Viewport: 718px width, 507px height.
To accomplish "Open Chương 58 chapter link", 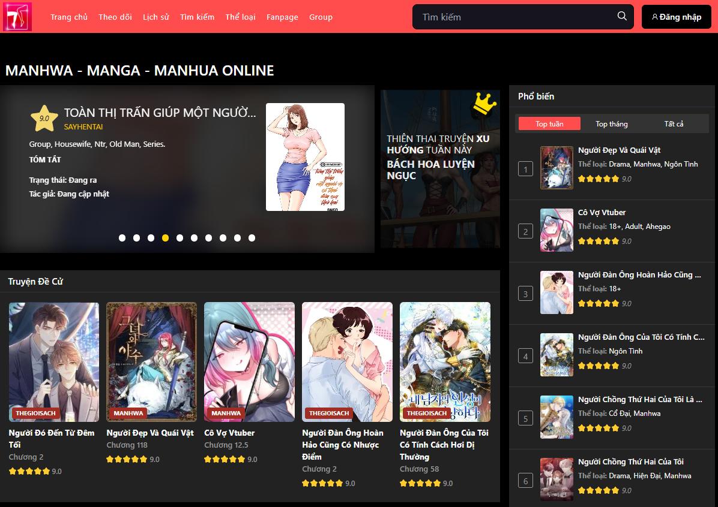I will coord(419,469).
